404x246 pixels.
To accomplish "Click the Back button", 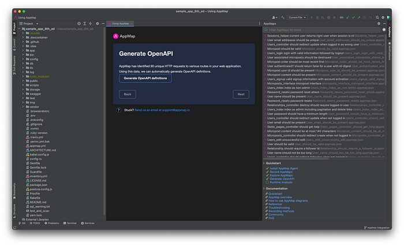I will pos(128,94).
